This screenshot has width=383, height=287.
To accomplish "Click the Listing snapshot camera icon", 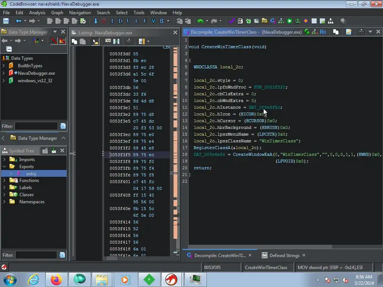I will coord(129,41).
